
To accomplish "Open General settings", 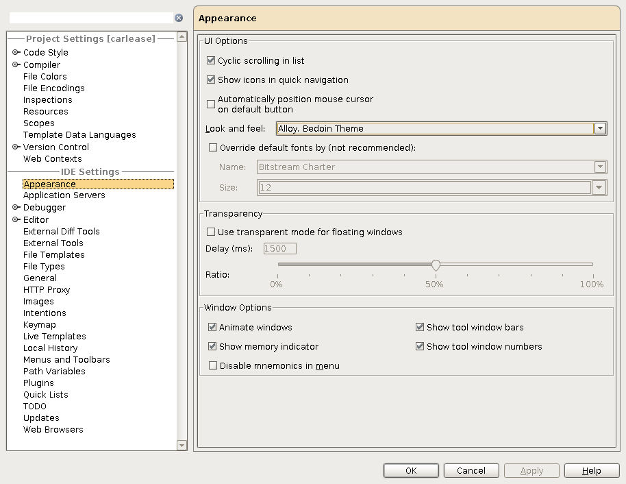I will 40,278.
